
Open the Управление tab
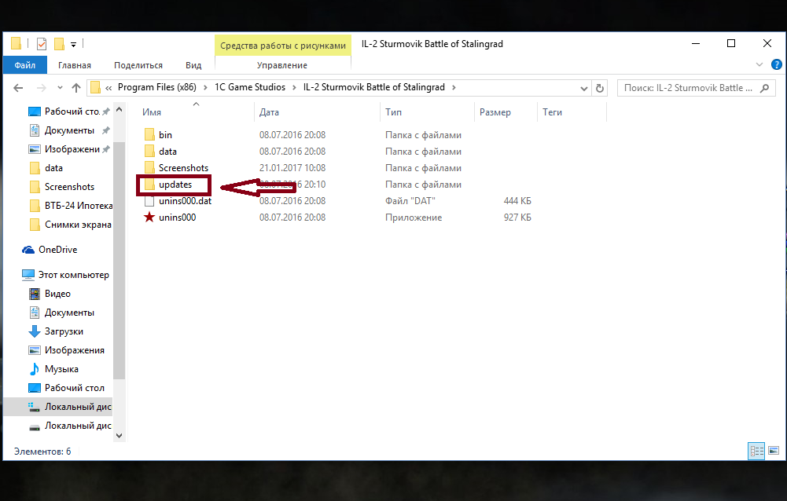point(282,65)
